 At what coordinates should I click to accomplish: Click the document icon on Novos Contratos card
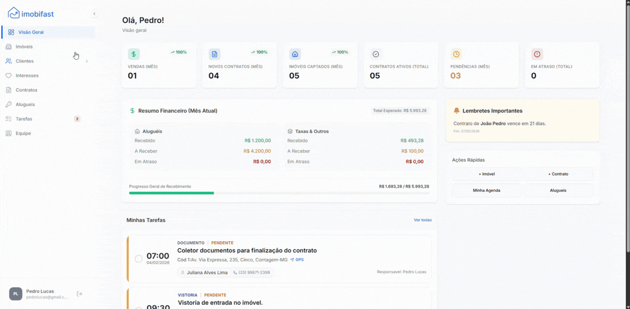pos(214,54)
